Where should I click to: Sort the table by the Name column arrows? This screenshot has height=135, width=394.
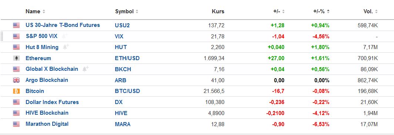[x=44, y=11]
